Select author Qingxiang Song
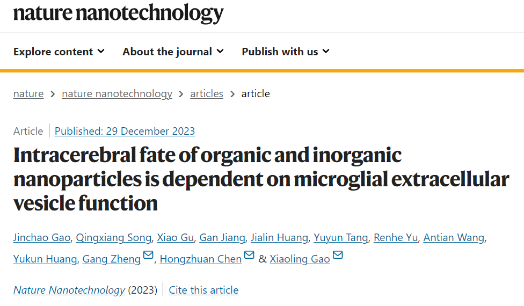 [114, 237]
